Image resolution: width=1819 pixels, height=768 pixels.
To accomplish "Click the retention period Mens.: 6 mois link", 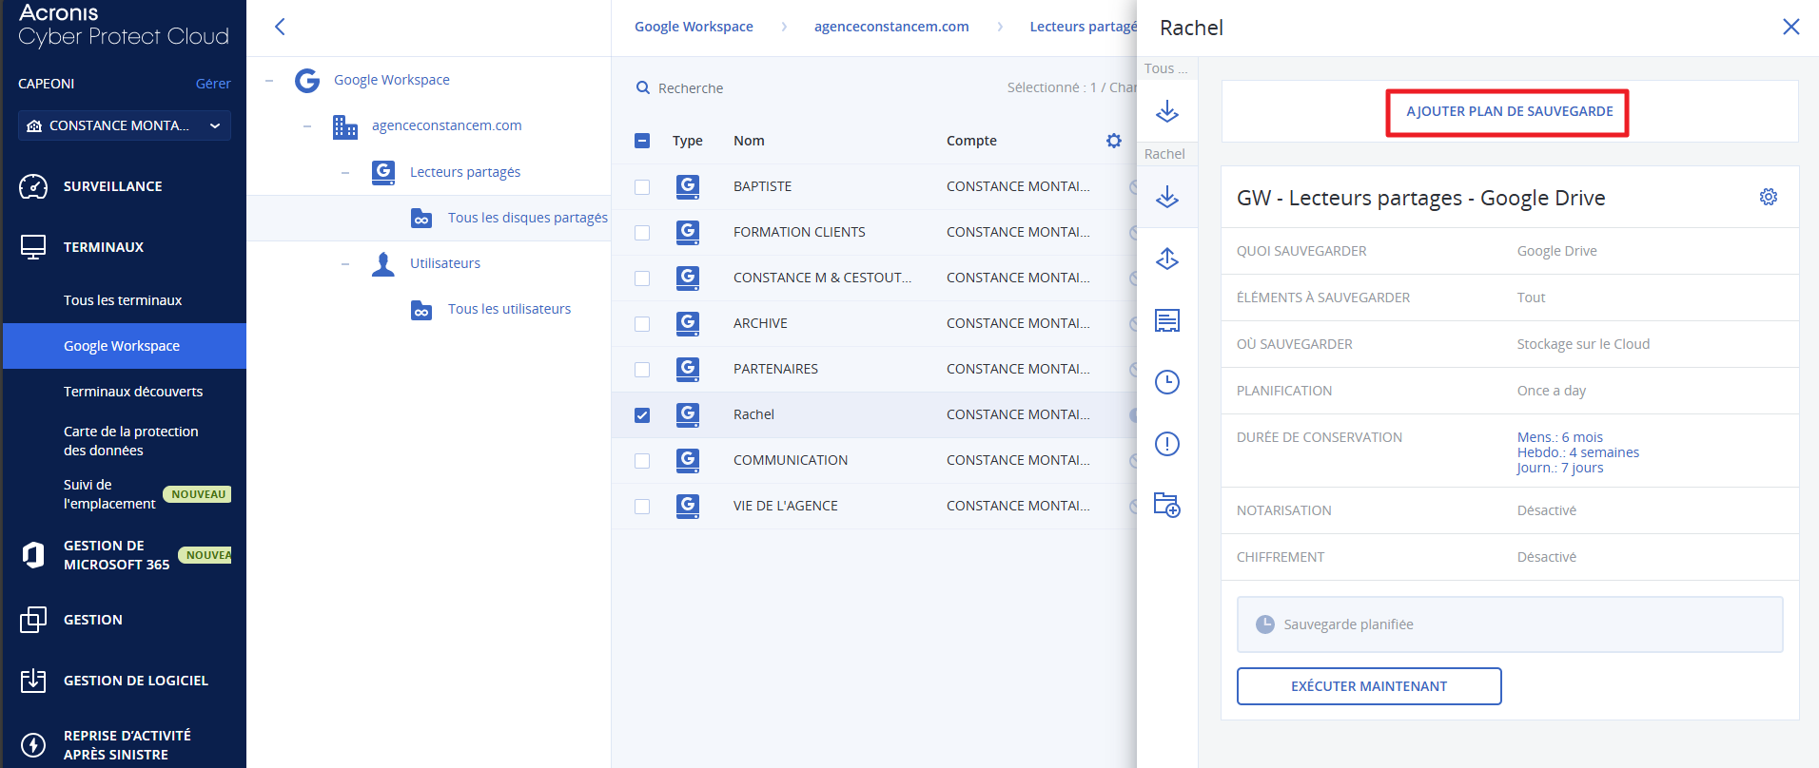I will coord(1560,437).
